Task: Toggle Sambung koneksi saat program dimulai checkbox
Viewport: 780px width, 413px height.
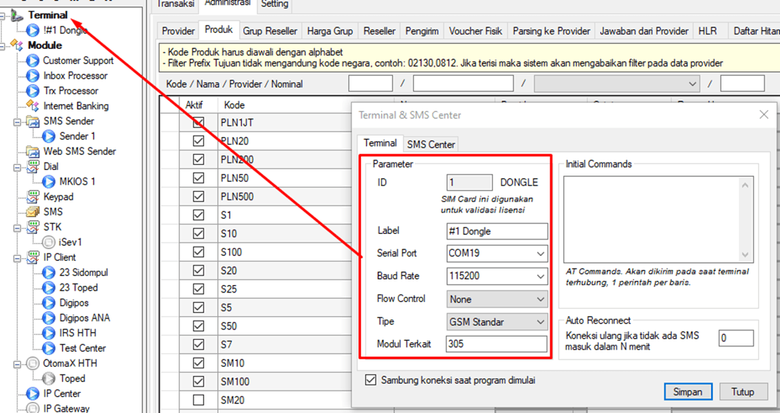Action: 371,380
